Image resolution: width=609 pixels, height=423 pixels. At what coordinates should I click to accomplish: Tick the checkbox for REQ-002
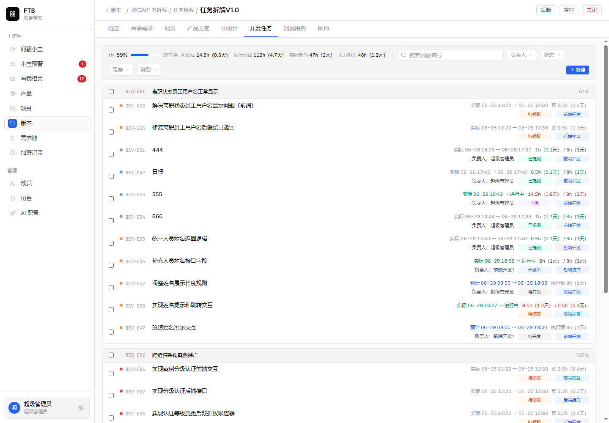[111, 355]
